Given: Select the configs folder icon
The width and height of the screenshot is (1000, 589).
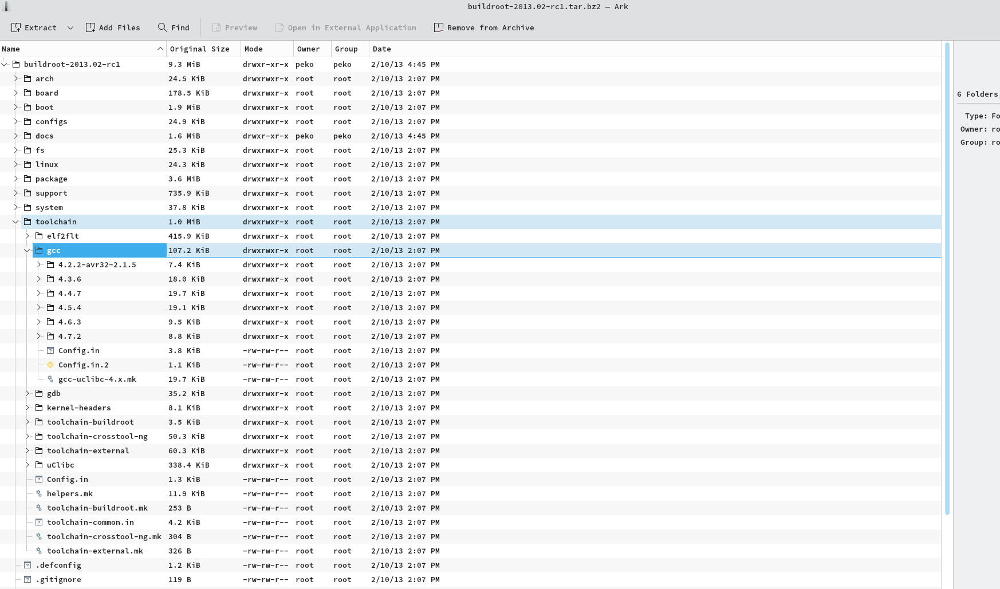Looking at the screenshot, I should (27, 121).
